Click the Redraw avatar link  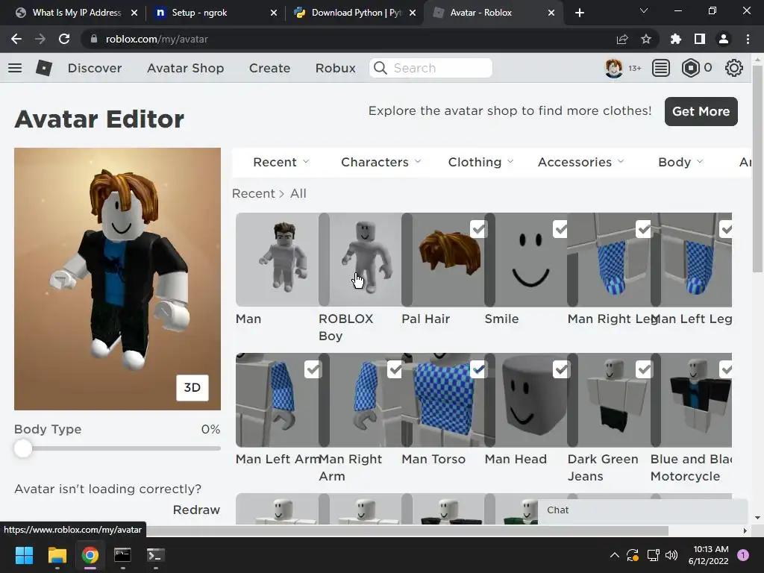(x=196, y=510)
